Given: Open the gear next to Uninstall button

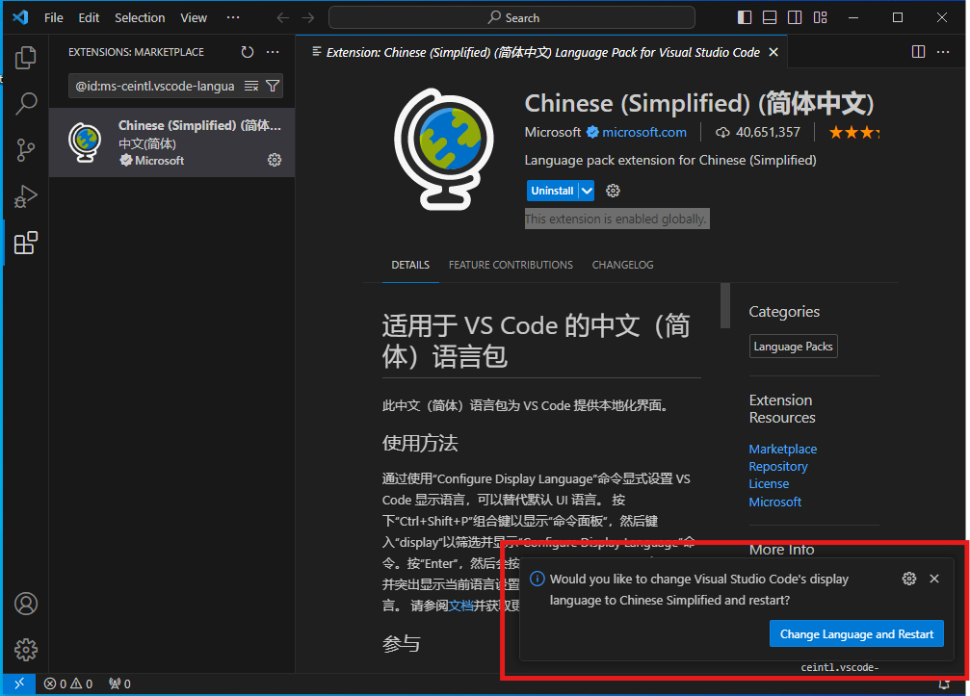Looking at the screenshot, I should click(x=613, y=191).
